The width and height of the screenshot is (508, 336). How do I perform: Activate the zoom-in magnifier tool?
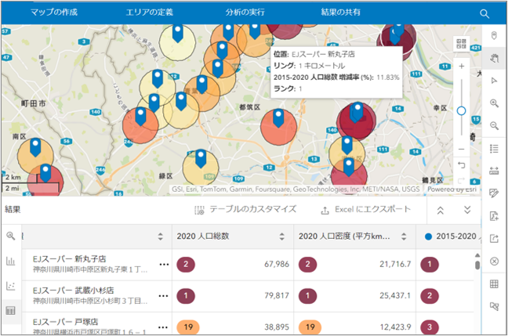pos(494,103)
